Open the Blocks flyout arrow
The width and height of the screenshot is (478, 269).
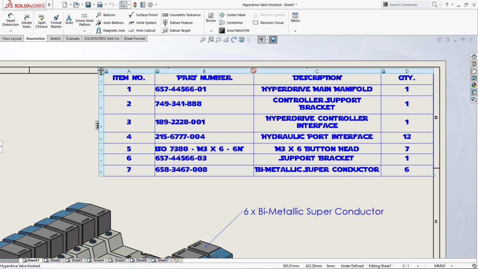[211, 30]
